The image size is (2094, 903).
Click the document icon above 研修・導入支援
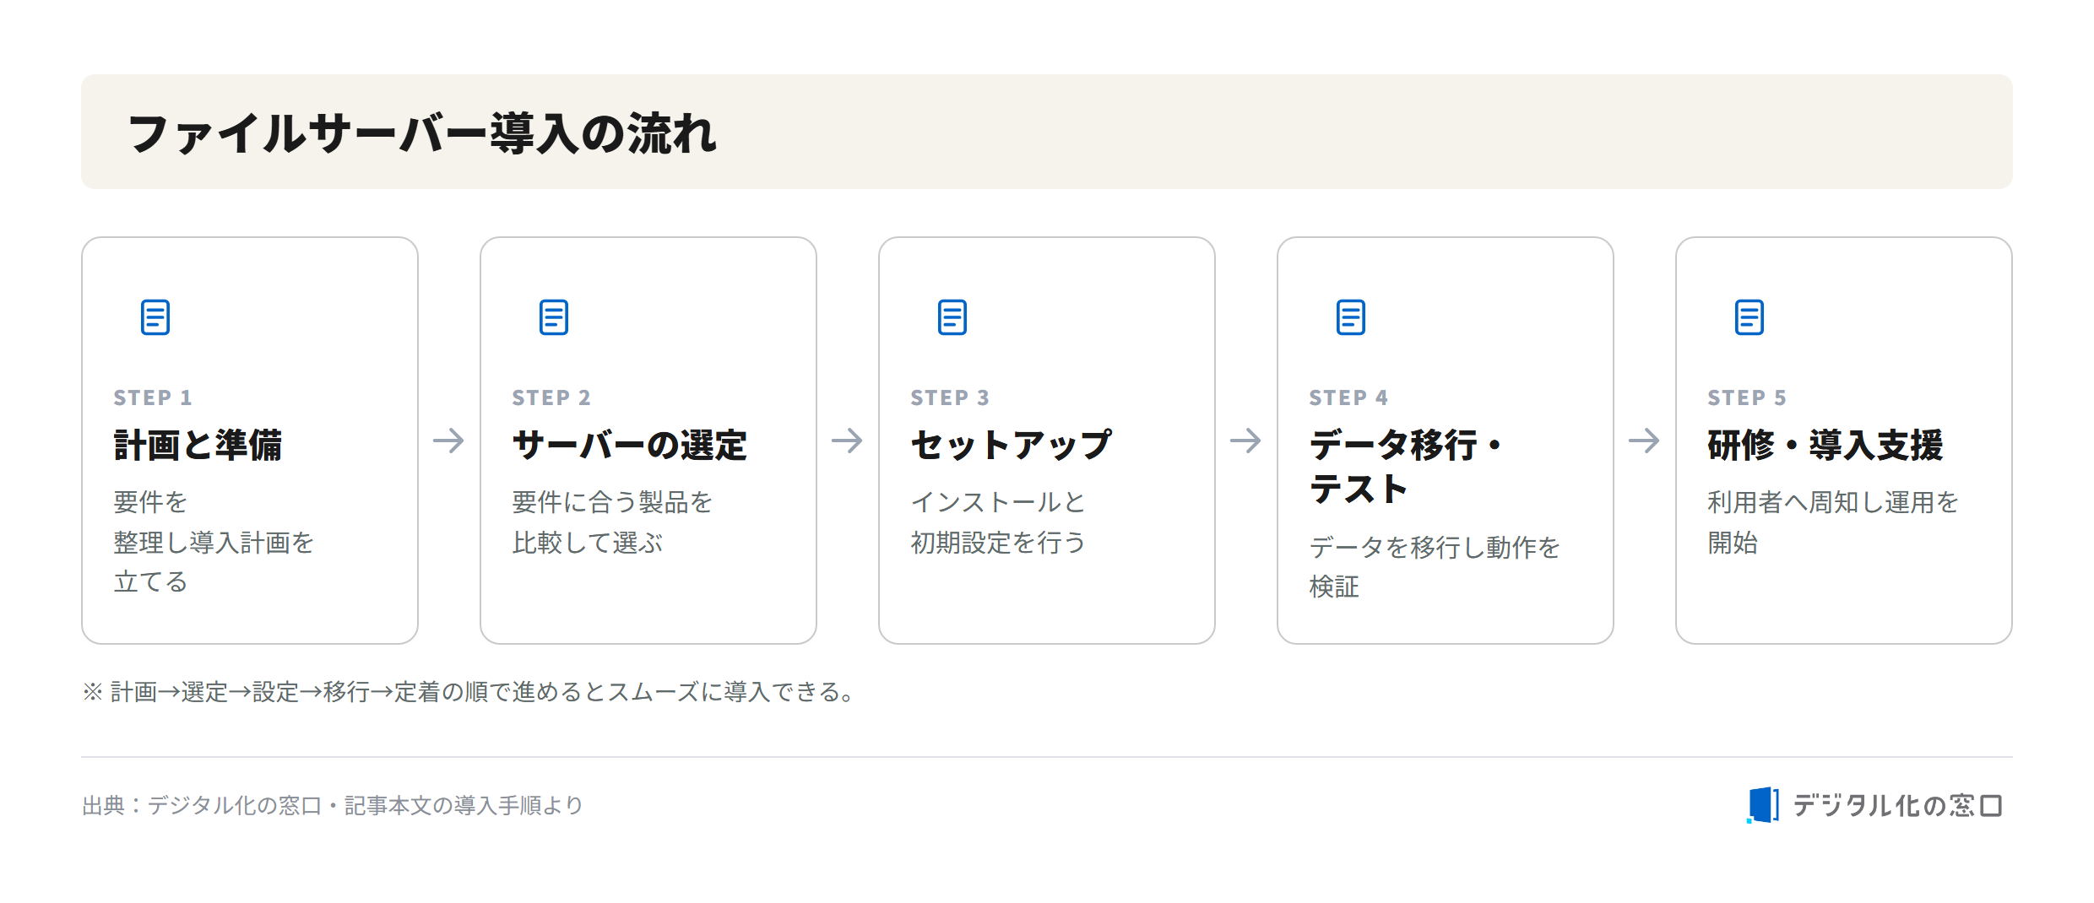[x=1750, y=317]
